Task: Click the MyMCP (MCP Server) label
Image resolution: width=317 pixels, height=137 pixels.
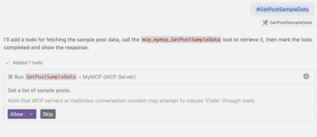Action: (x=109, y=77)
